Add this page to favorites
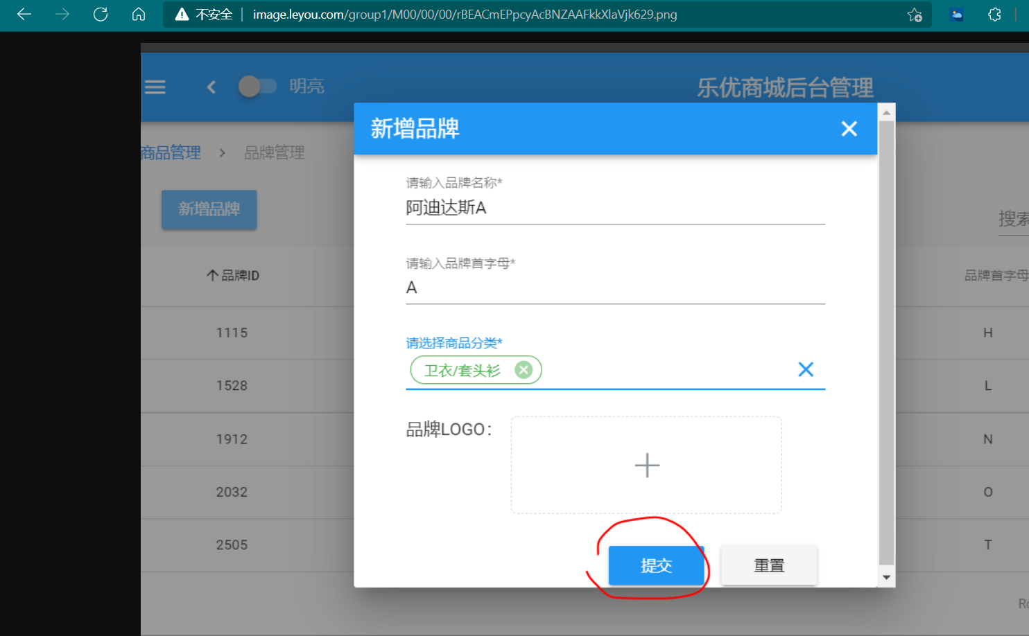The image size is (1029, 636). (915, 15)
